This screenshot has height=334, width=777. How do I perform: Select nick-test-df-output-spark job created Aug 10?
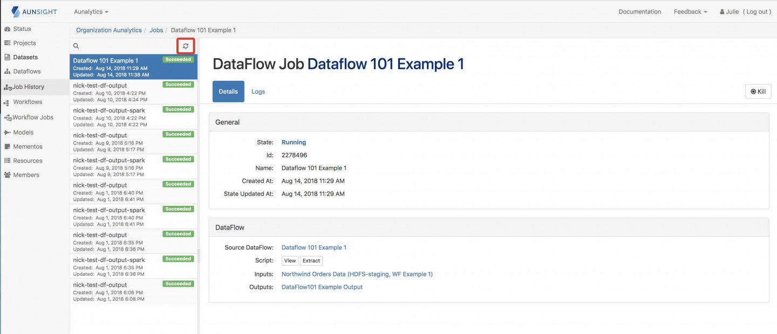(133, 117)
